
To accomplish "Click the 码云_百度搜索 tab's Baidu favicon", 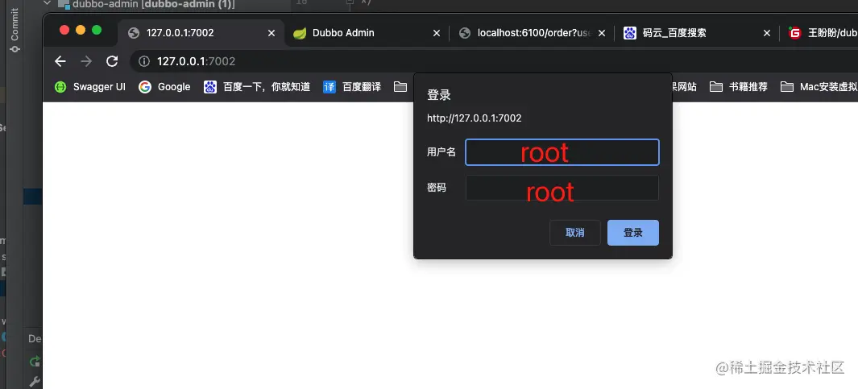I will pyautogui.click(x=630, y=33).
